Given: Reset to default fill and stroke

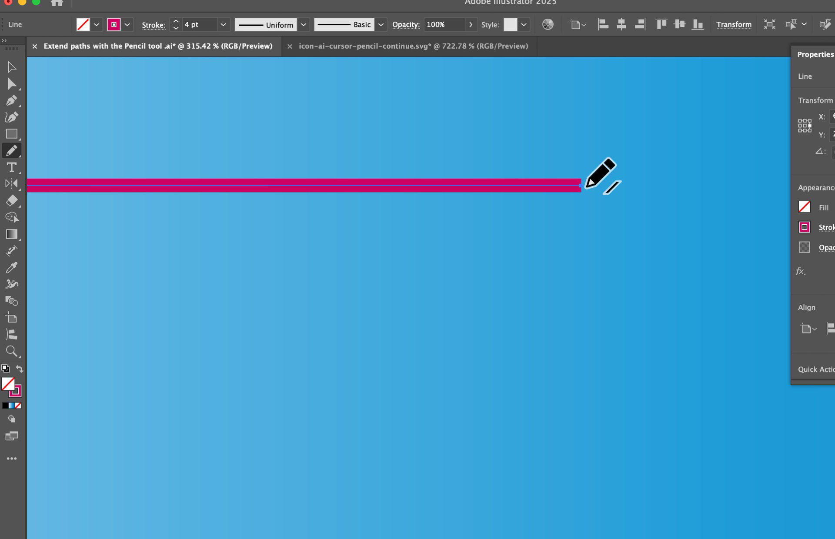Looking at the screenshot, I should tap(6, 368).
